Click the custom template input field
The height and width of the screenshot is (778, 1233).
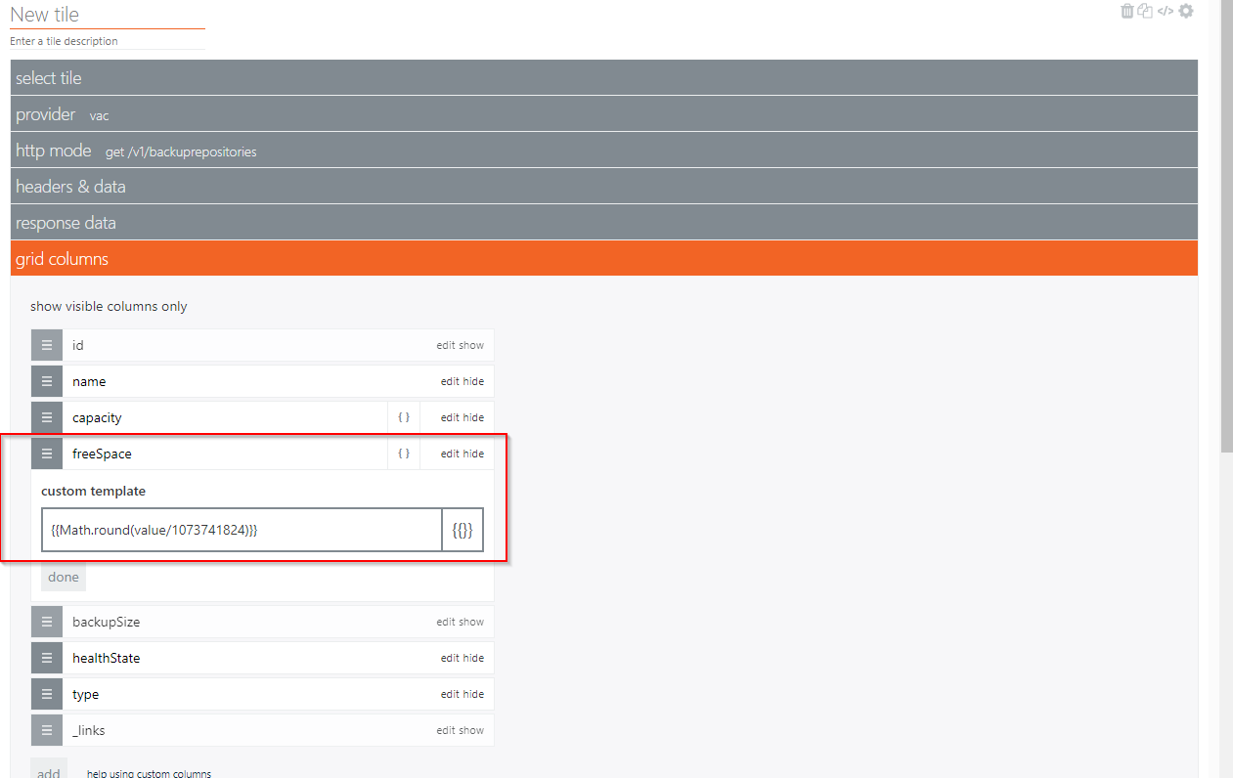click(x=242, y=530)
